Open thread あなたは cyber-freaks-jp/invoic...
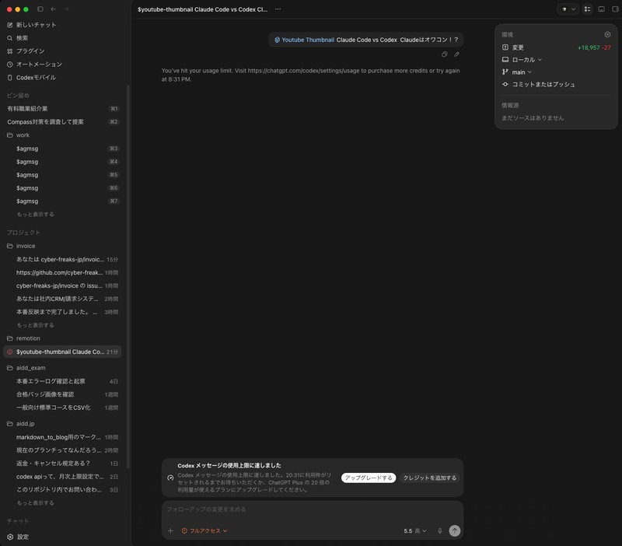This screenshot has width=622, height=546. pos(64,259)
